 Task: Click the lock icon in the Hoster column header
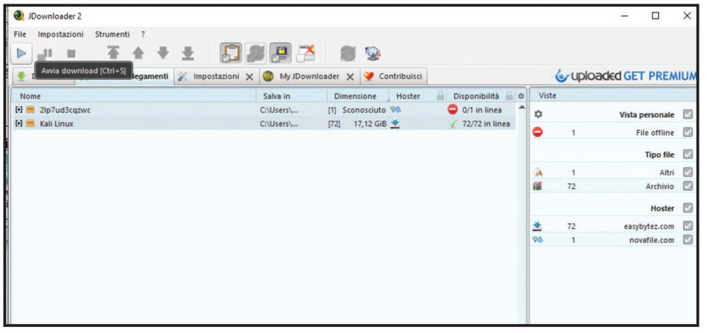click(x=440, y=96)
